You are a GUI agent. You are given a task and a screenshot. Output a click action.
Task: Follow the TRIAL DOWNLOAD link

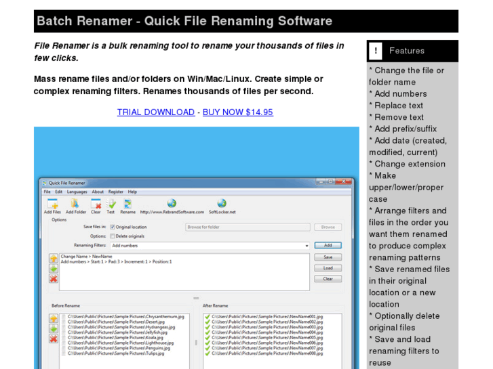click(x=156, y=112)
